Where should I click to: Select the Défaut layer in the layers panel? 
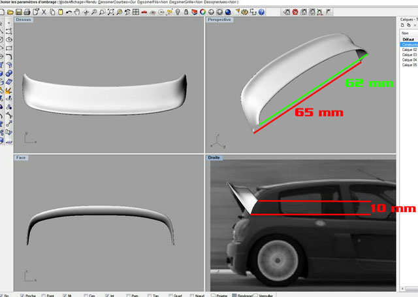[x=407, y=39]
